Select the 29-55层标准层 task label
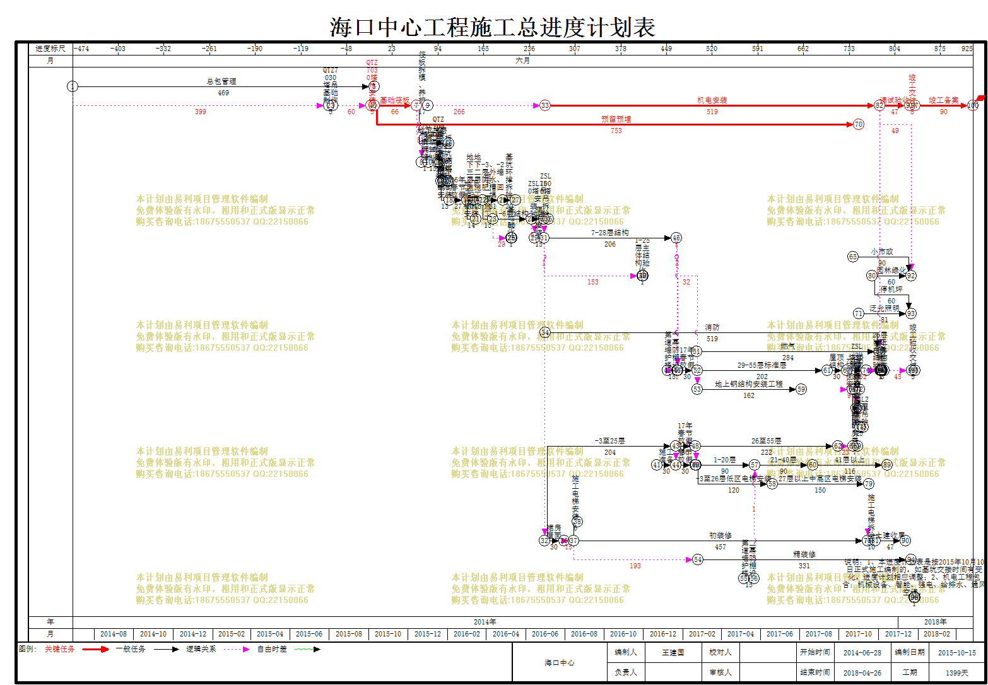Viewport: 988px width, 685px height. click(x=762, y=365)
